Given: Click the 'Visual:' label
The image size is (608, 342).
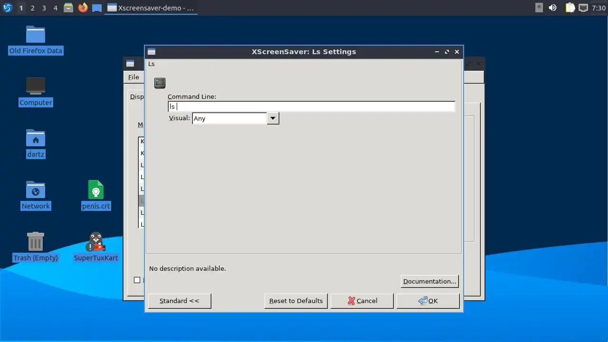Looking at the screenshot, I should click(x=180, y=118).
